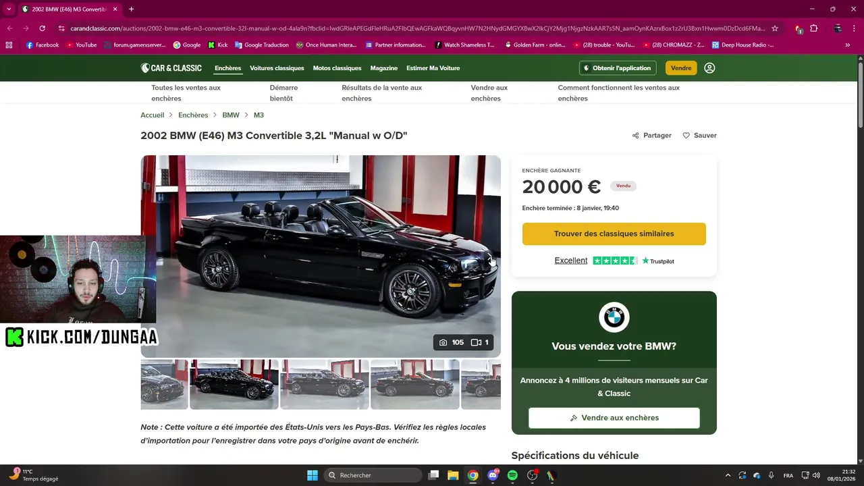Select the fourth car thumbnail
Image resolution: width=864 pixels, height=486 pixels.
coord(415,384)
